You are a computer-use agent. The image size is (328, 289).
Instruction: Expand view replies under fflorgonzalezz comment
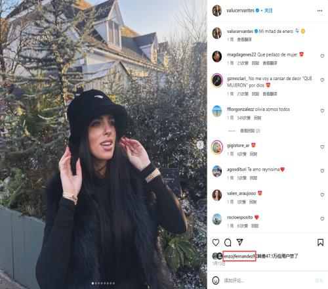[x=250, y=131]
